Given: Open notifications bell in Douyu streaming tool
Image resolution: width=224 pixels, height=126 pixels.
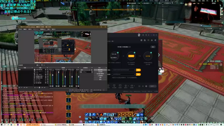Looking at the screenshot, I should point(152,40).
